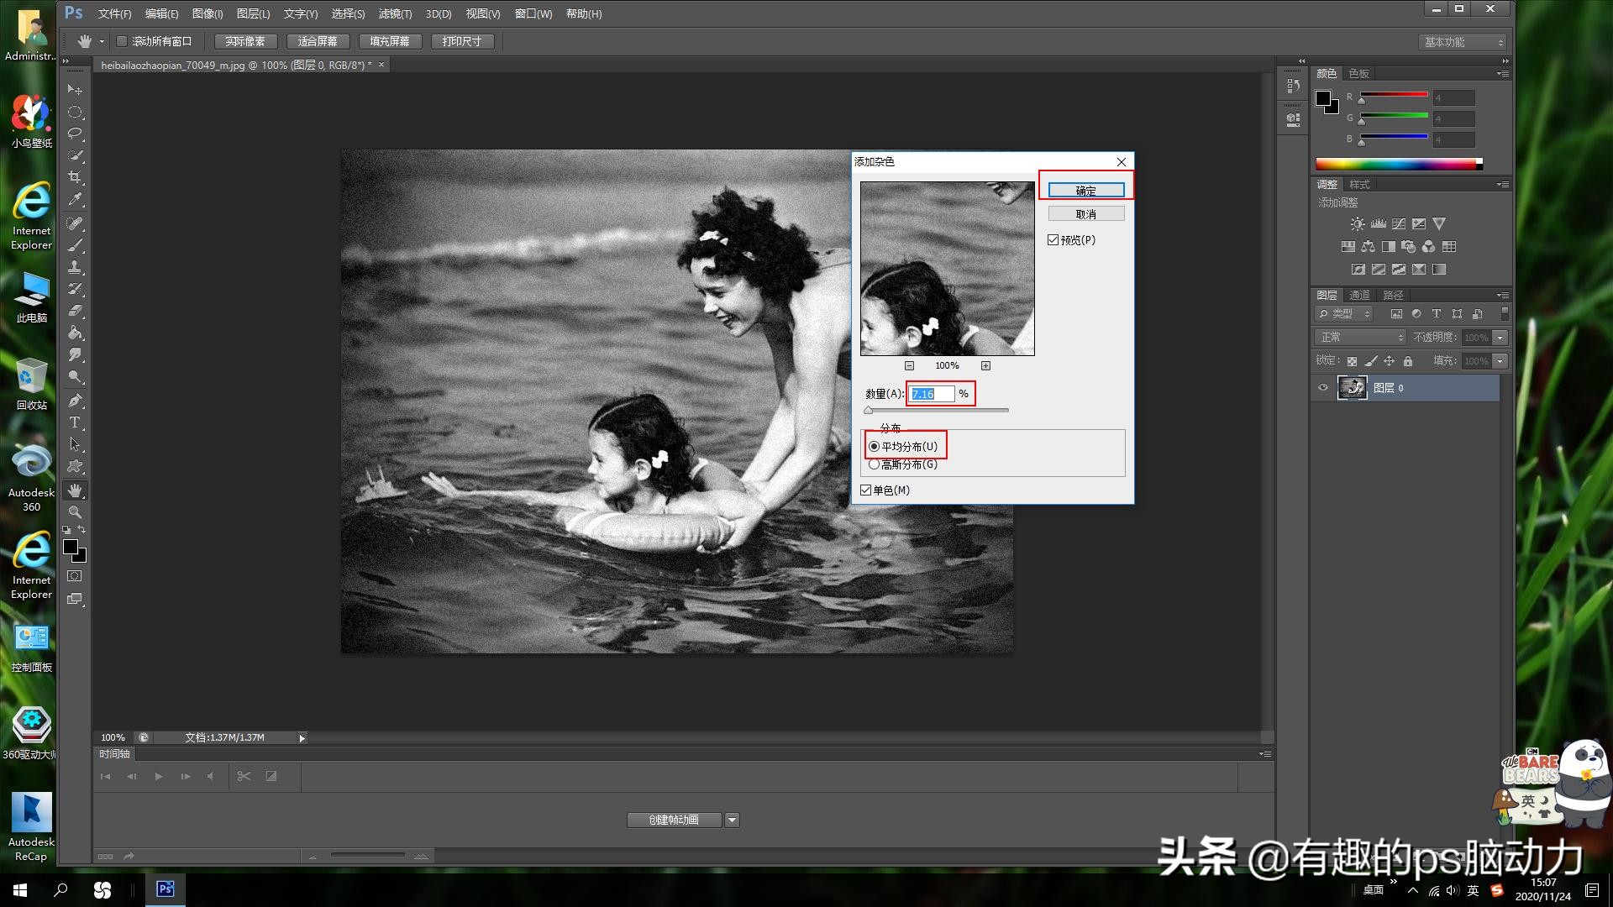This screenshot has height=907, width=1613.
Task: Select the Gaussian distribution radio button
Action: point(875,464)
